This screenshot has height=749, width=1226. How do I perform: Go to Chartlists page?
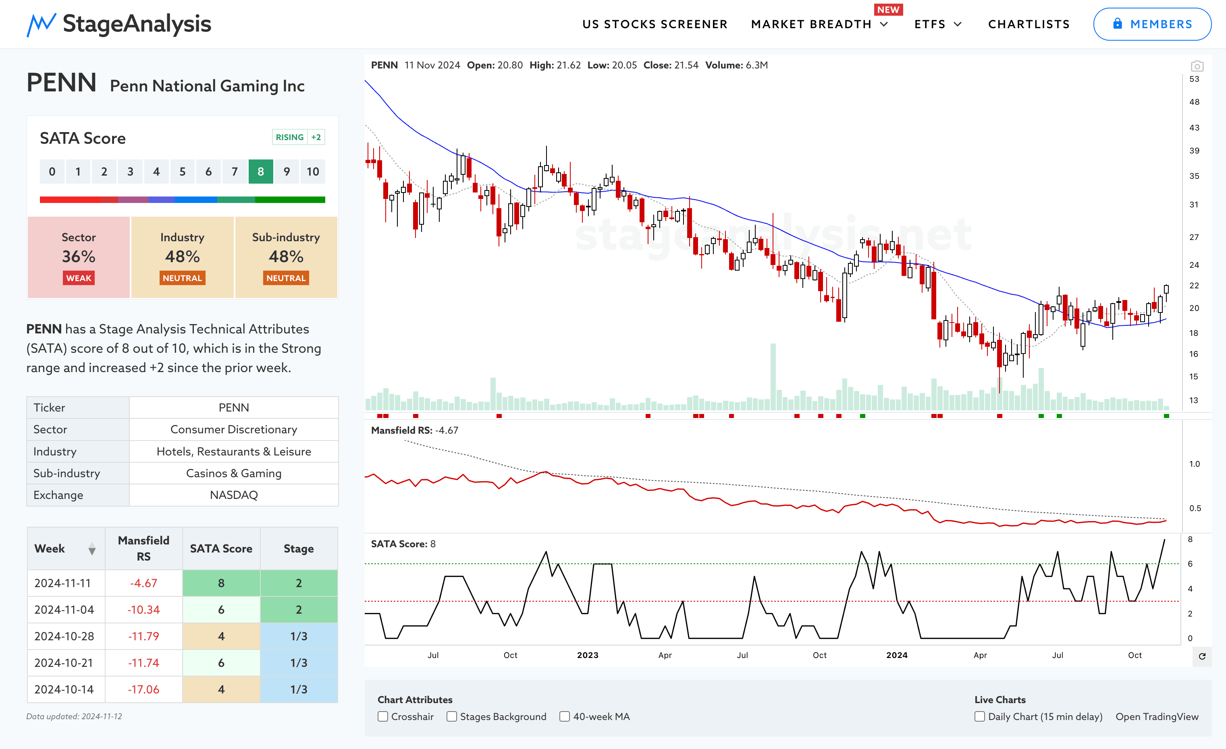click(x=1029, y=24)
